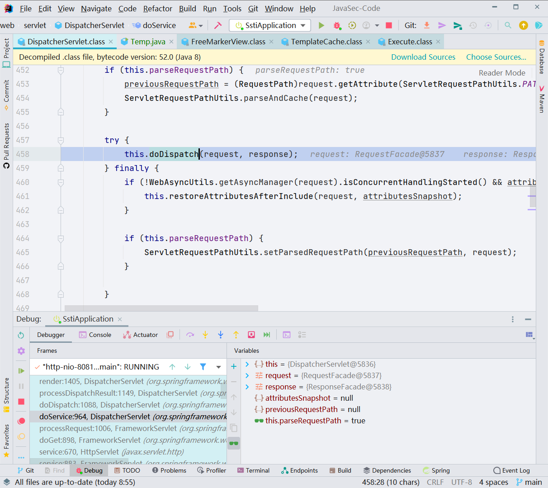Open the Actuator tab in Debug panel
This screenshot has width=548, height=488.
click(x=140, y=335)
